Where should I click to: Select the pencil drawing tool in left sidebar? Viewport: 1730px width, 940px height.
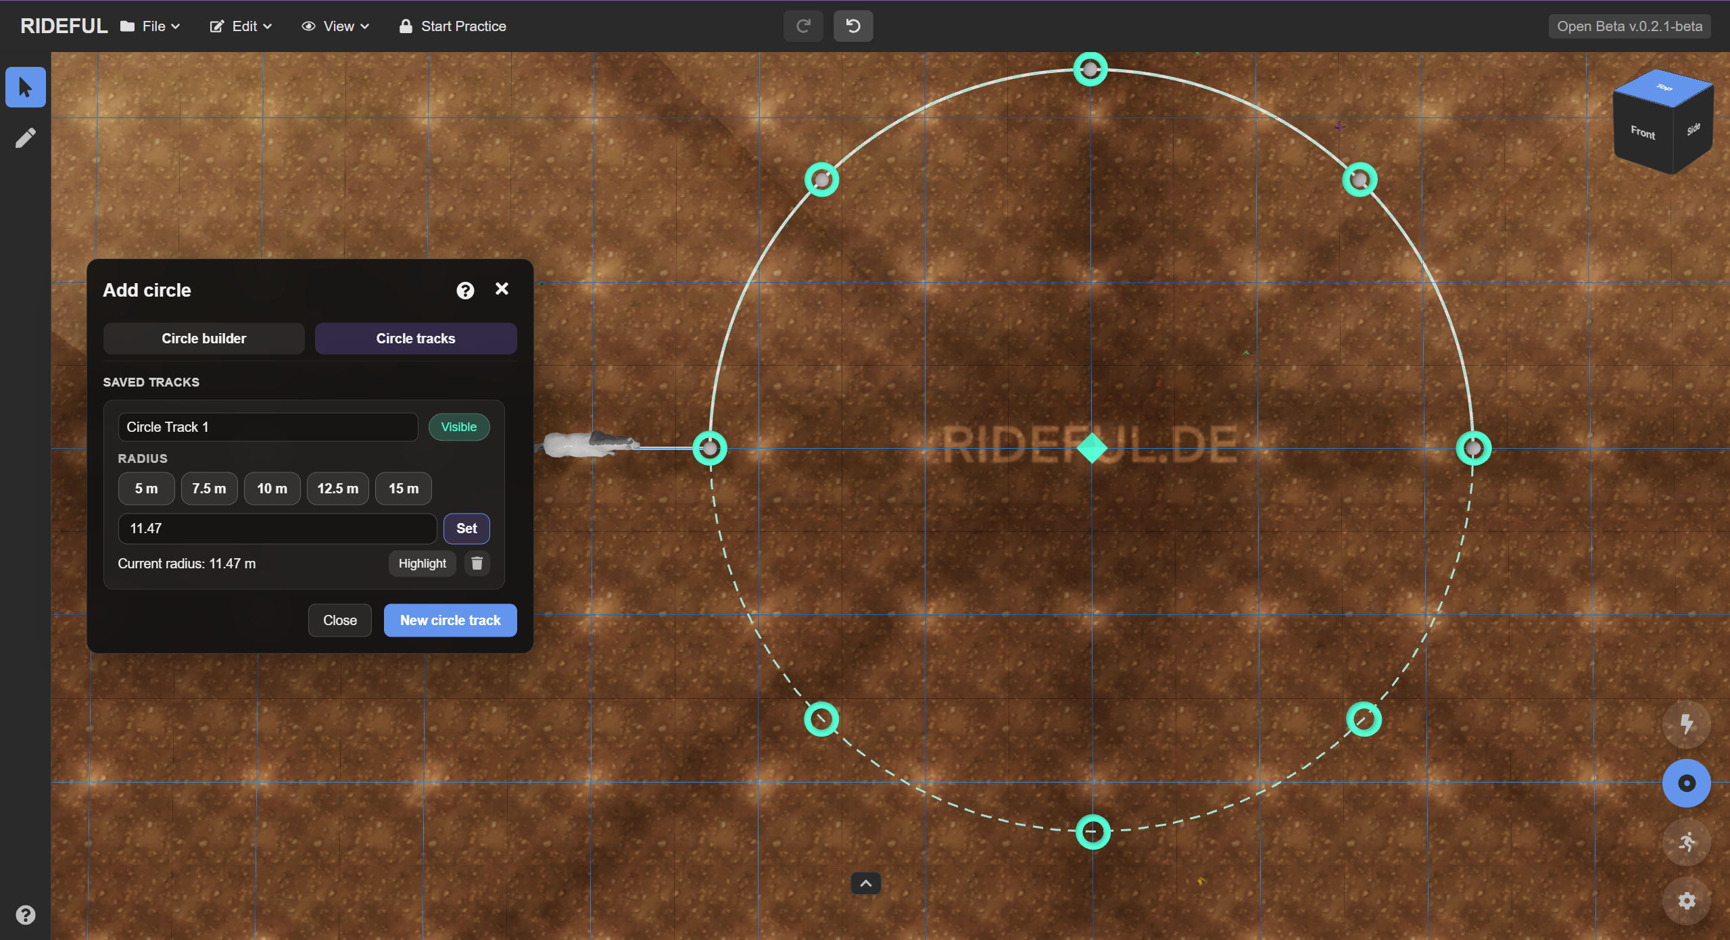point(25,137)
